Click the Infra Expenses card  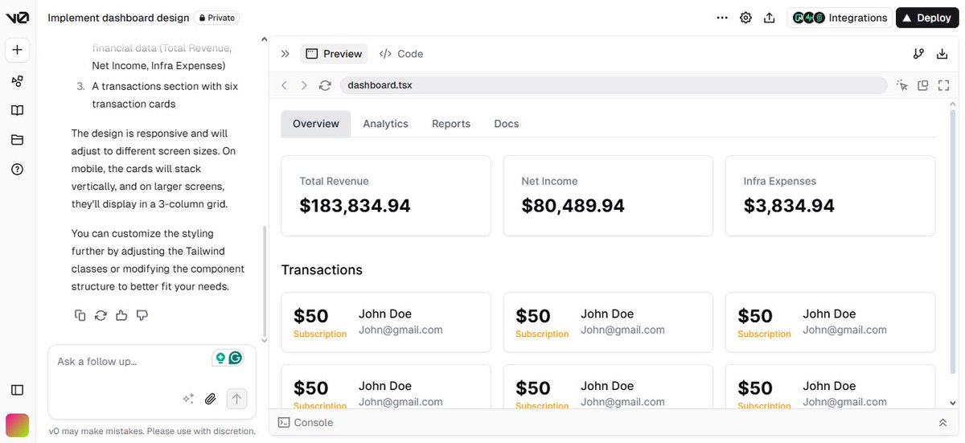pos(830,195)
